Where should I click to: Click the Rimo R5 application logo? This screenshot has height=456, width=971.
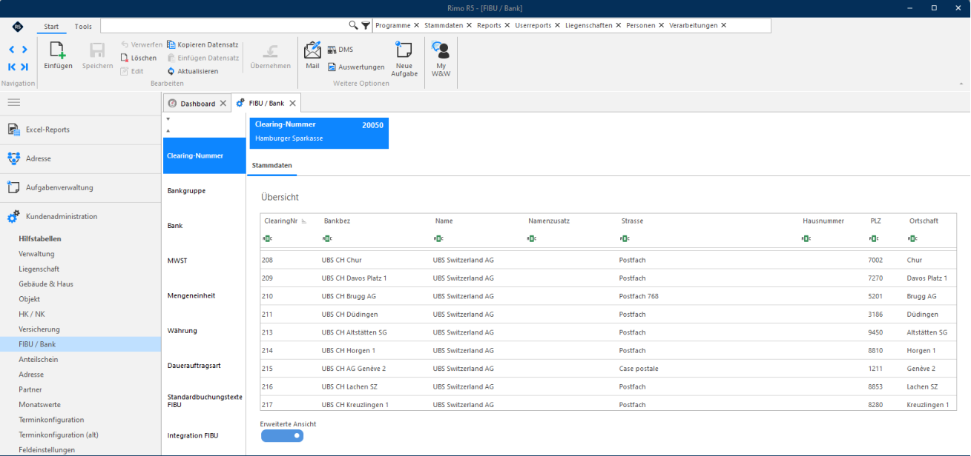click(18, 27)
